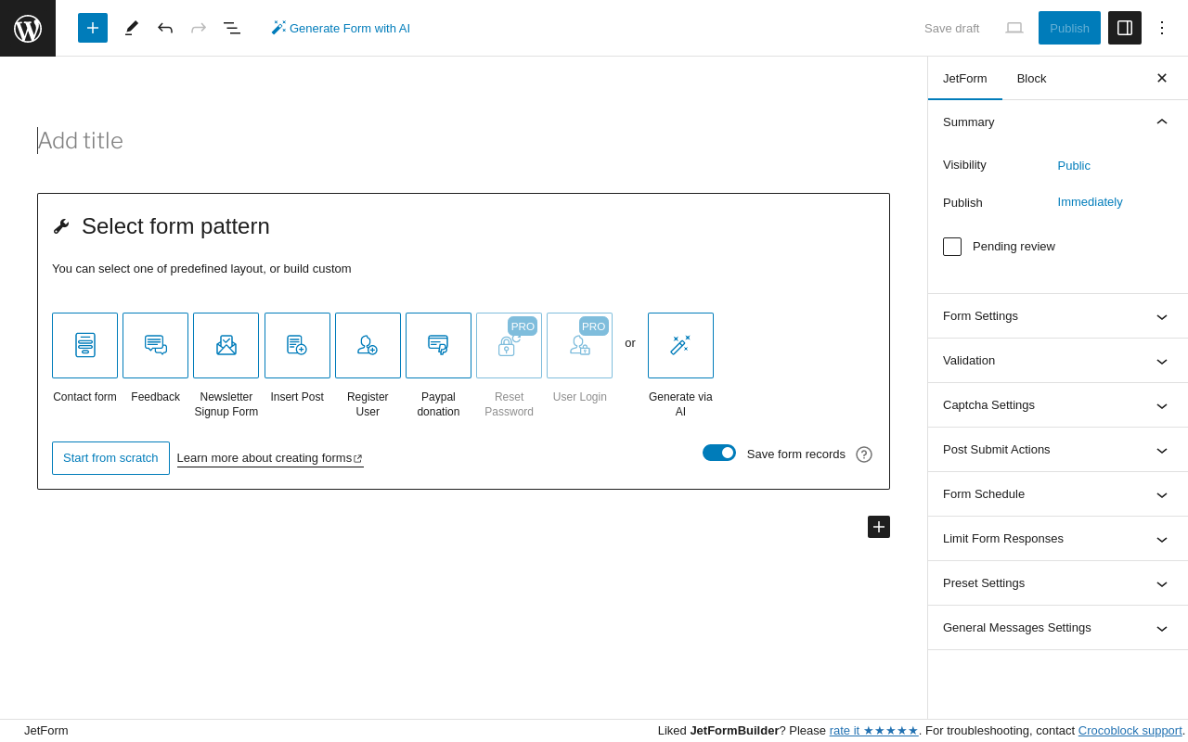Screen dimensions: 1188x742
Task: Open the document overview list icon
Action: click(x=232, y=28)
